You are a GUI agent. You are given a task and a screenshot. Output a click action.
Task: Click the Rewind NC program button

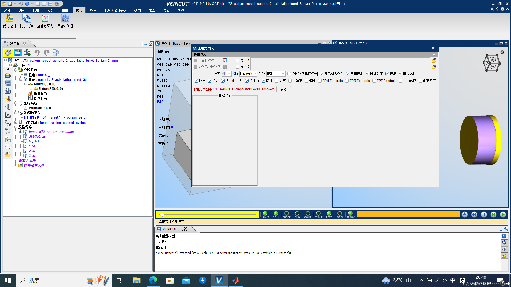[474, 214]
